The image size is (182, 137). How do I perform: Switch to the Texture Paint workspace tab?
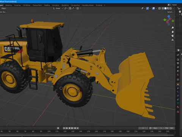[37, 5]
